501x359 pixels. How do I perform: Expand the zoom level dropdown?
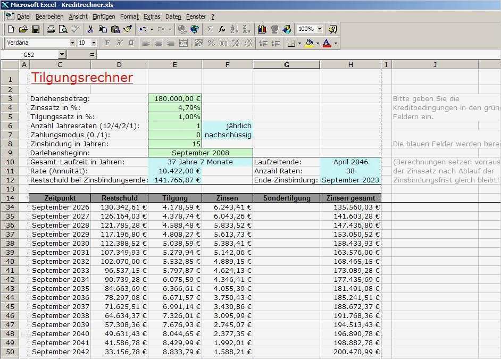click(x=320, y=29)
